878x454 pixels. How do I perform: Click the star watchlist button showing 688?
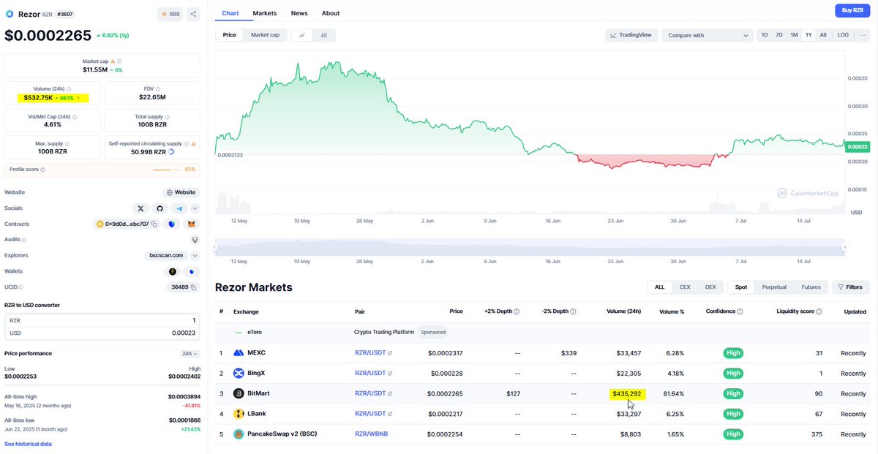[170, 13]
